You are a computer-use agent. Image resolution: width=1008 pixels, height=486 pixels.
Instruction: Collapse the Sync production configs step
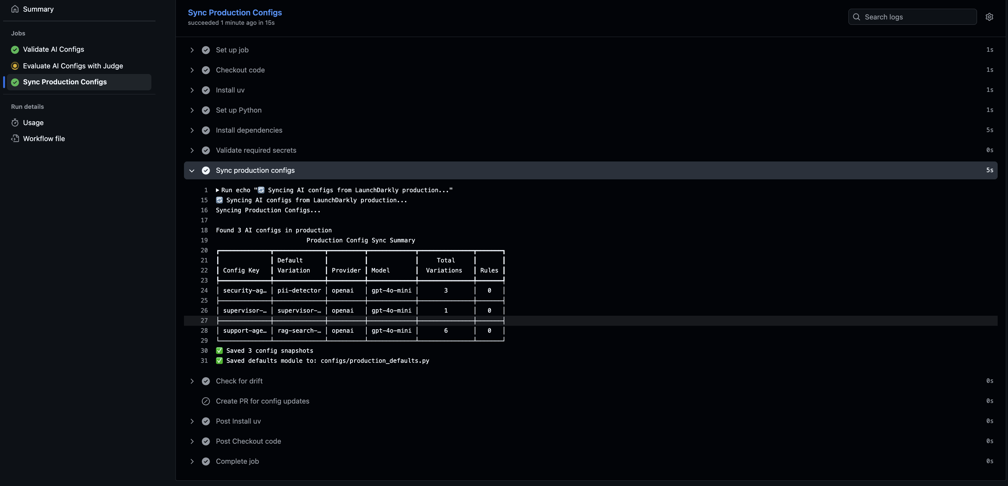[x=192, y=170]
